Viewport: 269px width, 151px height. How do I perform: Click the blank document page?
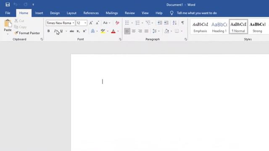click(170, 103)
